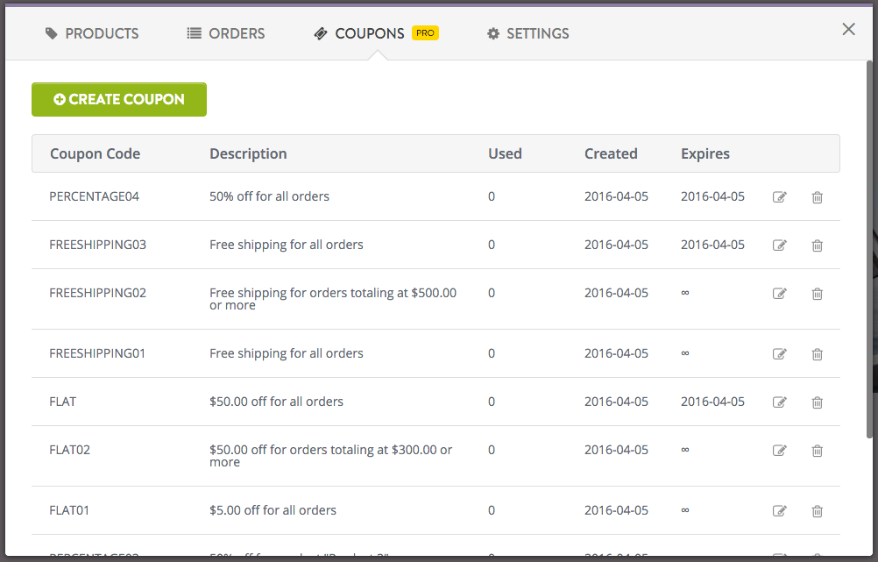Sort by the Coupon Code column header
Screen dimensions: 878x562
click(x=95, y=153)
